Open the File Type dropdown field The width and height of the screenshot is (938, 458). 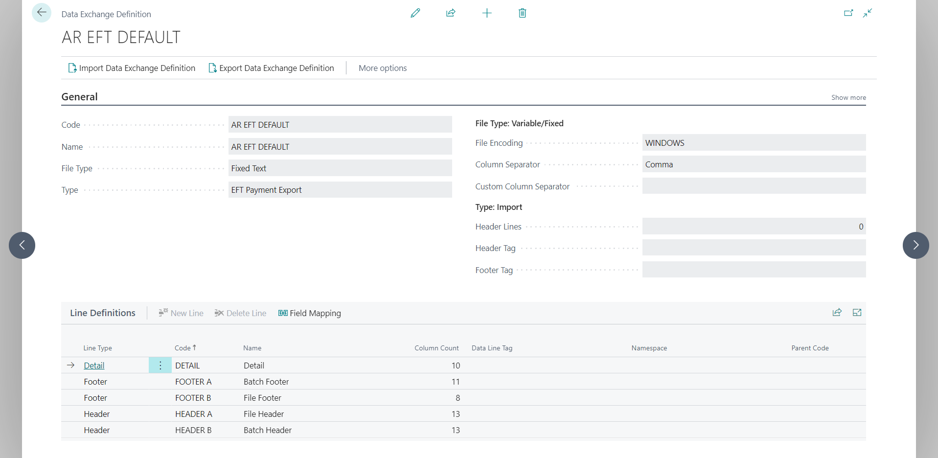point(340,168)
